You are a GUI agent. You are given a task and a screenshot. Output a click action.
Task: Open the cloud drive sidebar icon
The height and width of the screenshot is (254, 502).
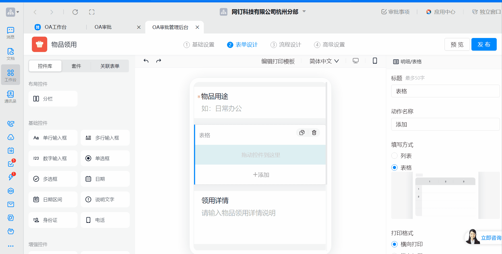tap(11, 137)
